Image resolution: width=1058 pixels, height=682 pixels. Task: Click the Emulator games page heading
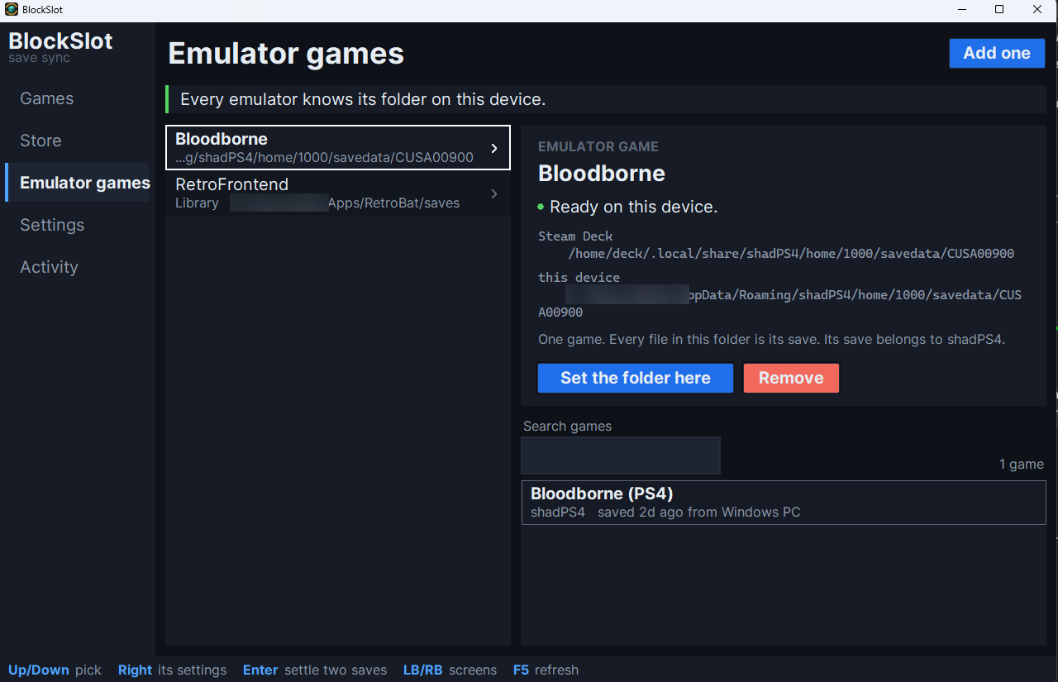pyautogui.click(x=286, y=54)
